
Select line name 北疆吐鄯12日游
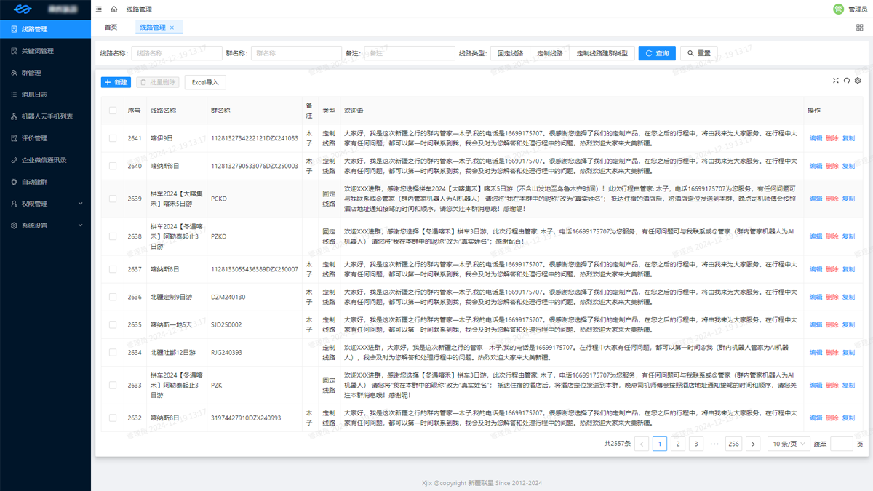tap(173, 352)
